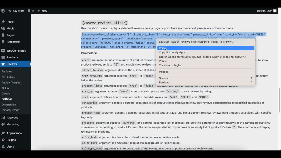
Task: Open the Howdy, user account menu
Action: 265,10
